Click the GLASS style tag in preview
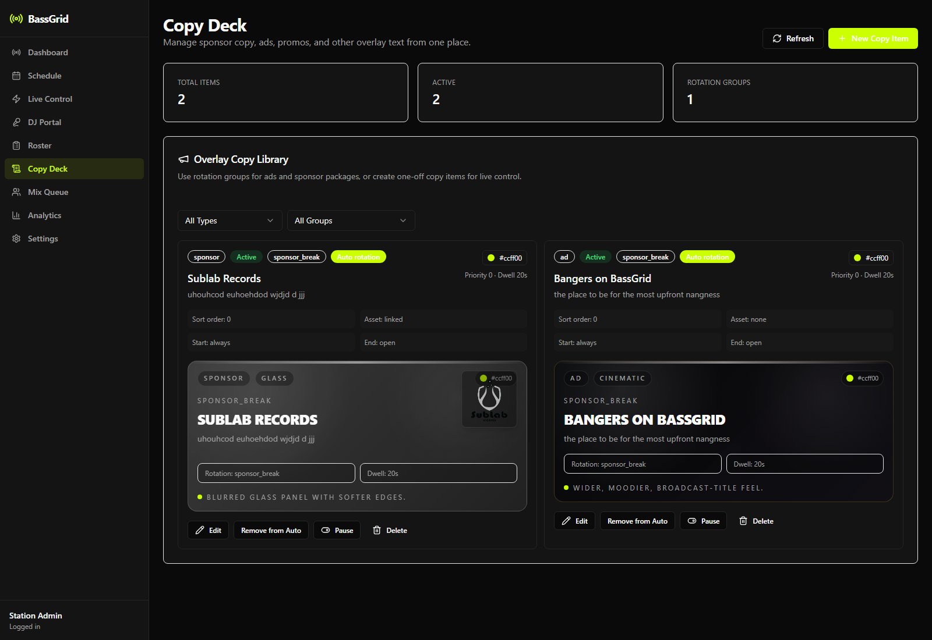This screenshot has height=640, width=932. tap(274, 378)
